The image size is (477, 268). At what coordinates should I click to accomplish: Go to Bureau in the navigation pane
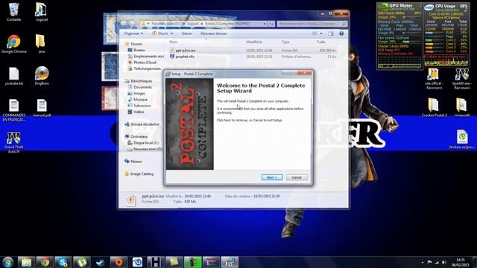139,50
